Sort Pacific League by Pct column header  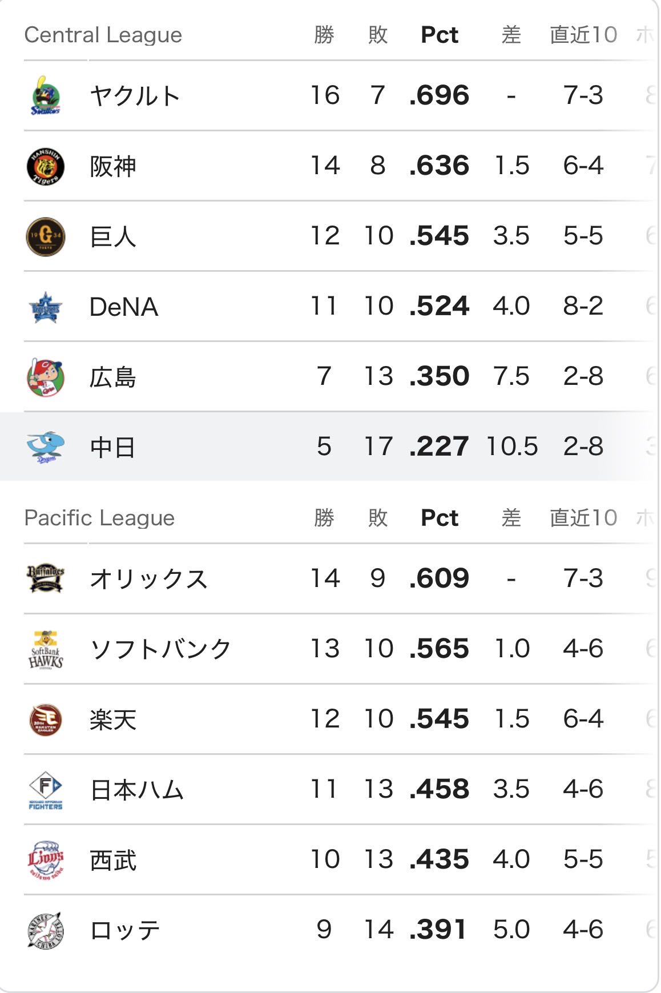pyautogui.click(x=439, y=518)
